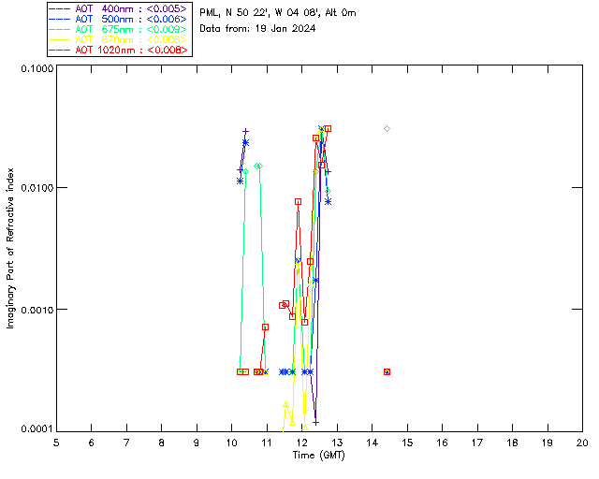Click the red square peak just below 0.0100 before 12
599x479 pixels.
(298, 202)
